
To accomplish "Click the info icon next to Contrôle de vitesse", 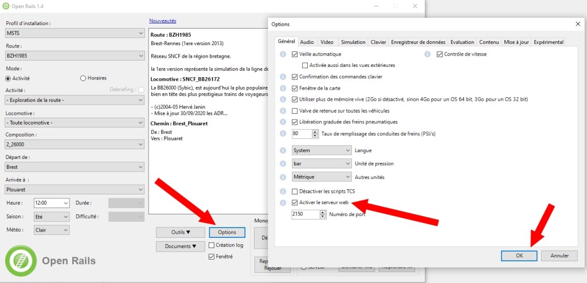I will (x=427, y=54).
